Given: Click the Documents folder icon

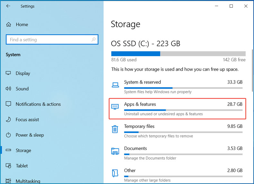Looking at the screenshot, I should 115,151.
